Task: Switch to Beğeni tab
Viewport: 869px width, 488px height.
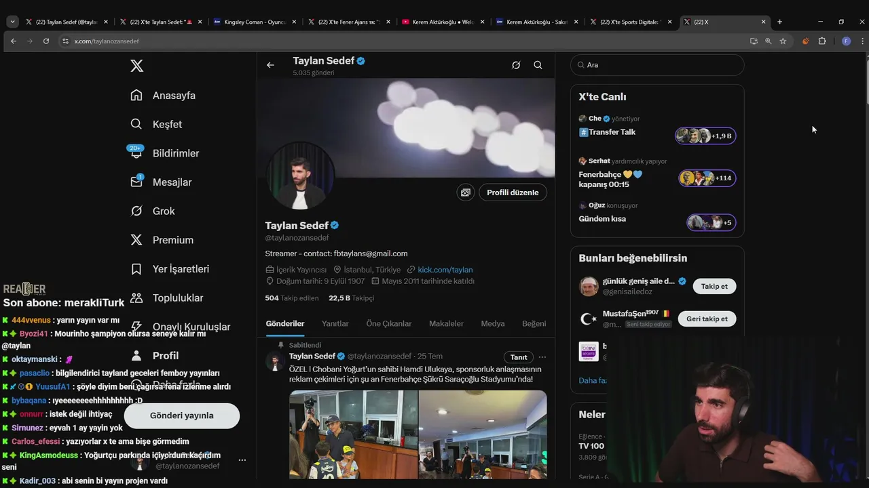Action: click(x=534, y=323)
